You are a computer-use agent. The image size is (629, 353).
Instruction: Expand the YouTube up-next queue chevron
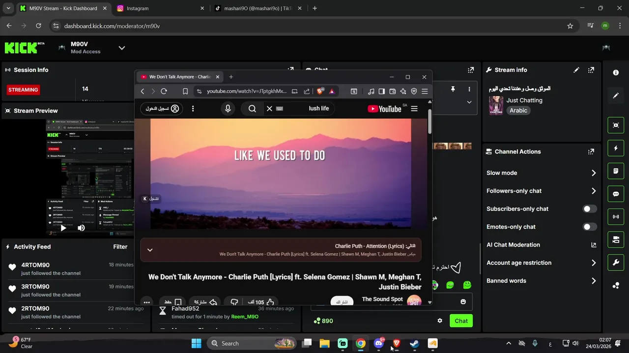pyautogui.click(x=150, y=250)
